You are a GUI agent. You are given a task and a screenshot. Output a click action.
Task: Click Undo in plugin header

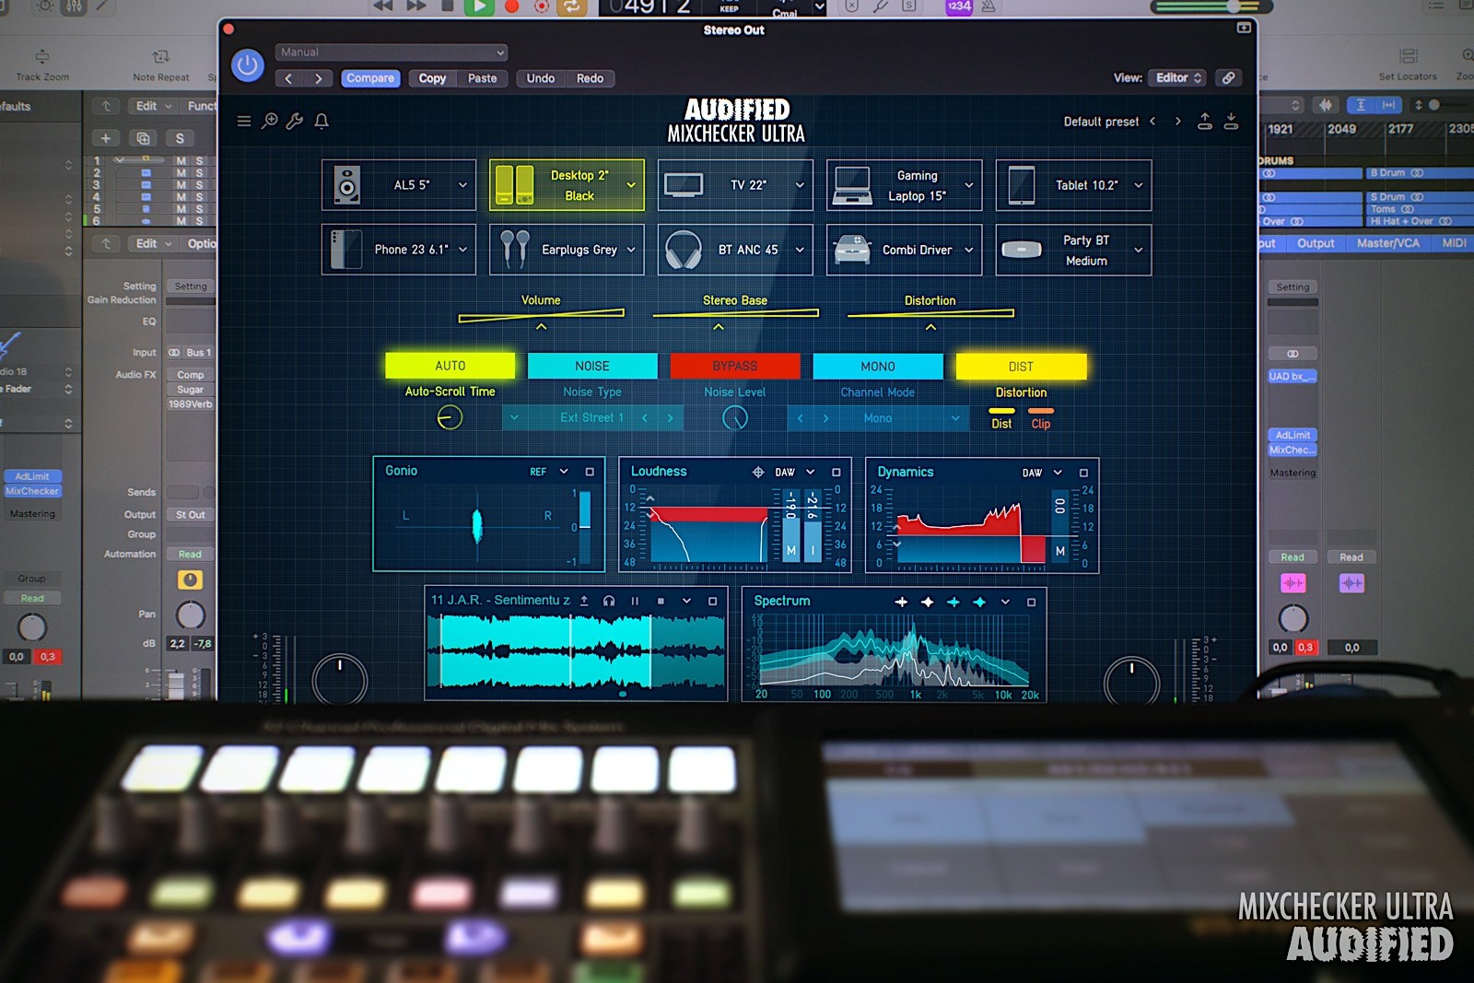point(541,78)
